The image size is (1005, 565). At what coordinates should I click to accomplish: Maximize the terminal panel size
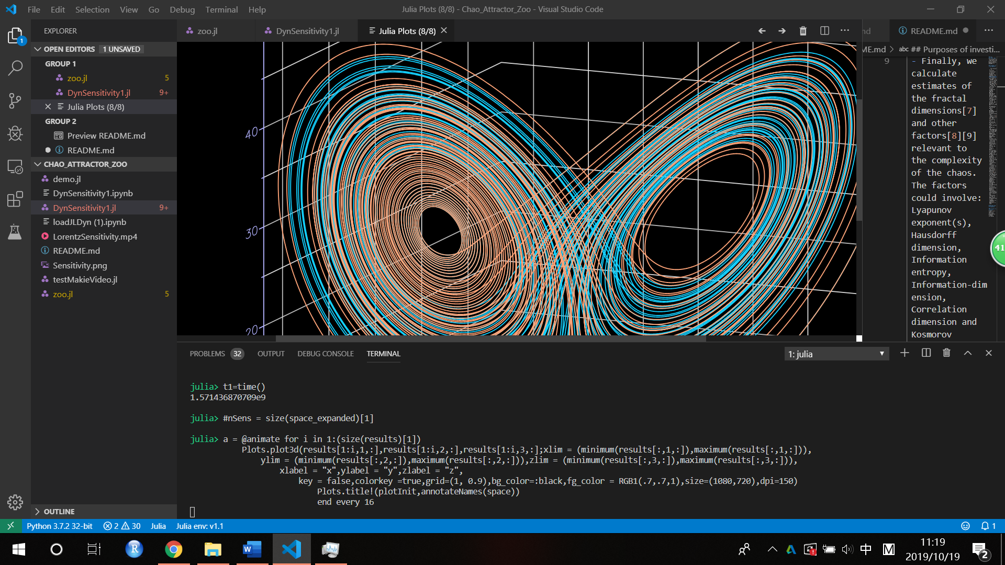click(968, 353)
